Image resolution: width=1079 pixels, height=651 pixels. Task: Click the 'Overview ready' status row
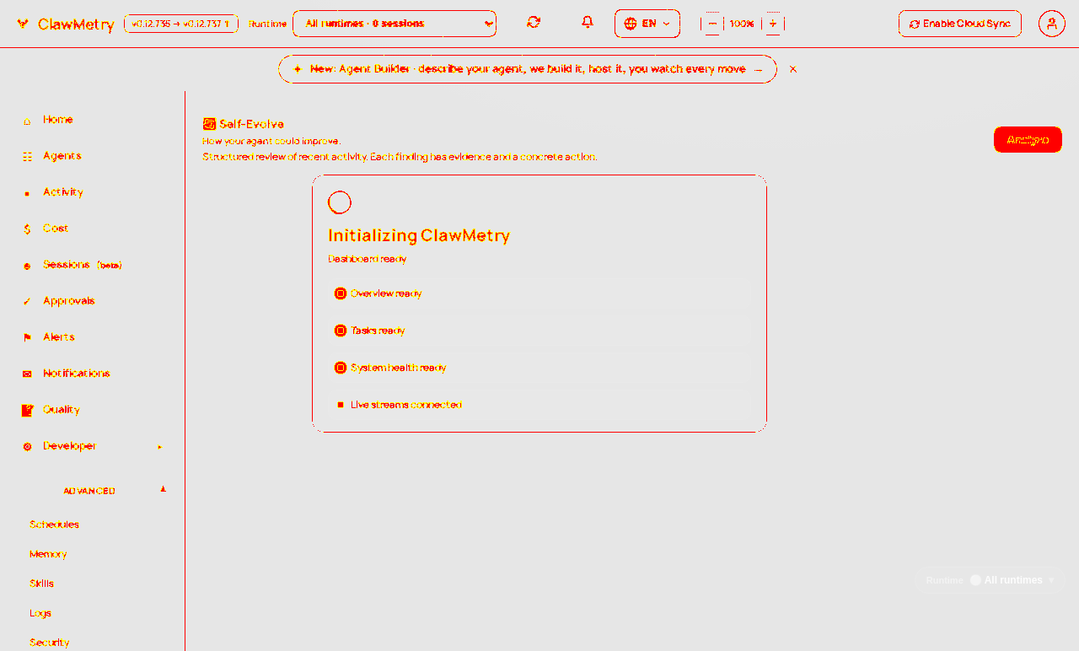(539, 293)
